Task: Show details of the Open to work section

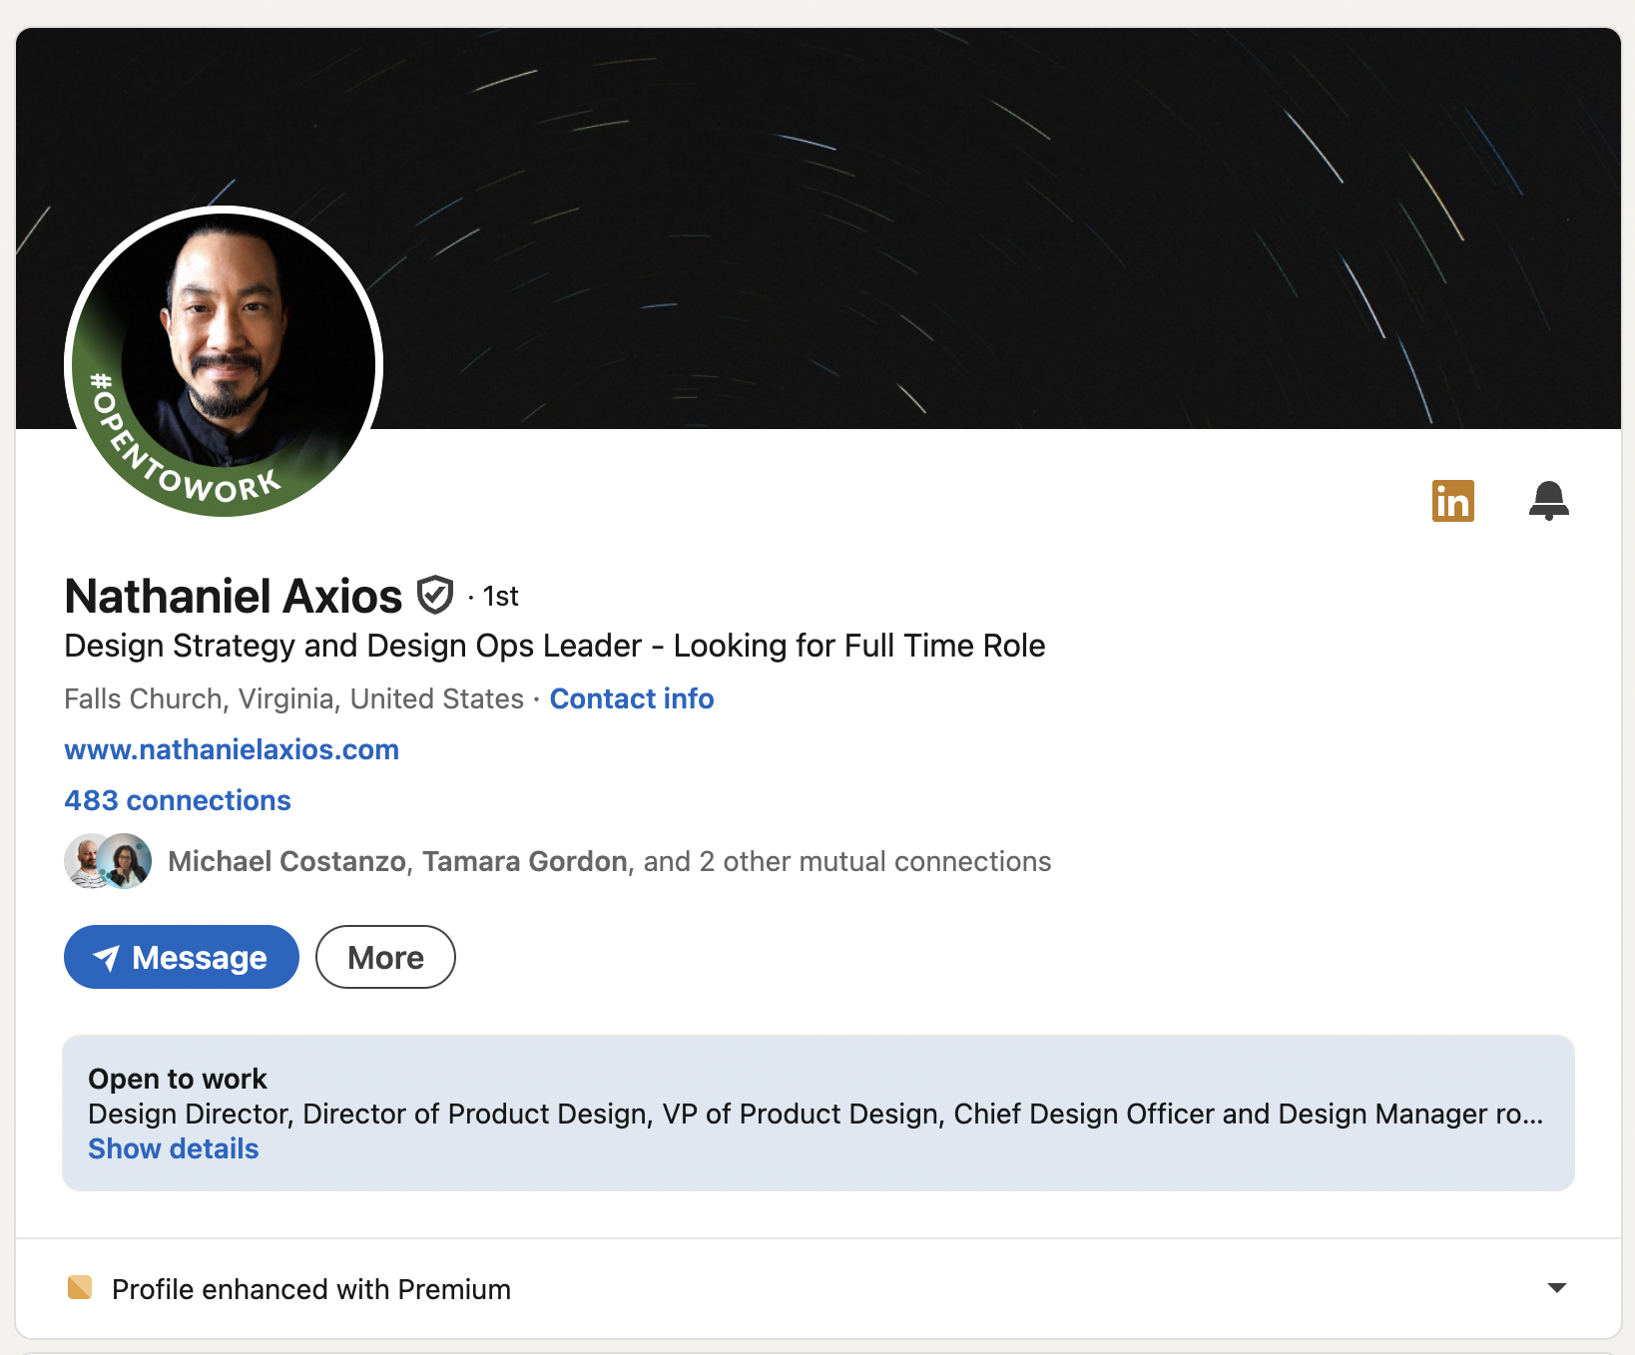Action: 174,1148
